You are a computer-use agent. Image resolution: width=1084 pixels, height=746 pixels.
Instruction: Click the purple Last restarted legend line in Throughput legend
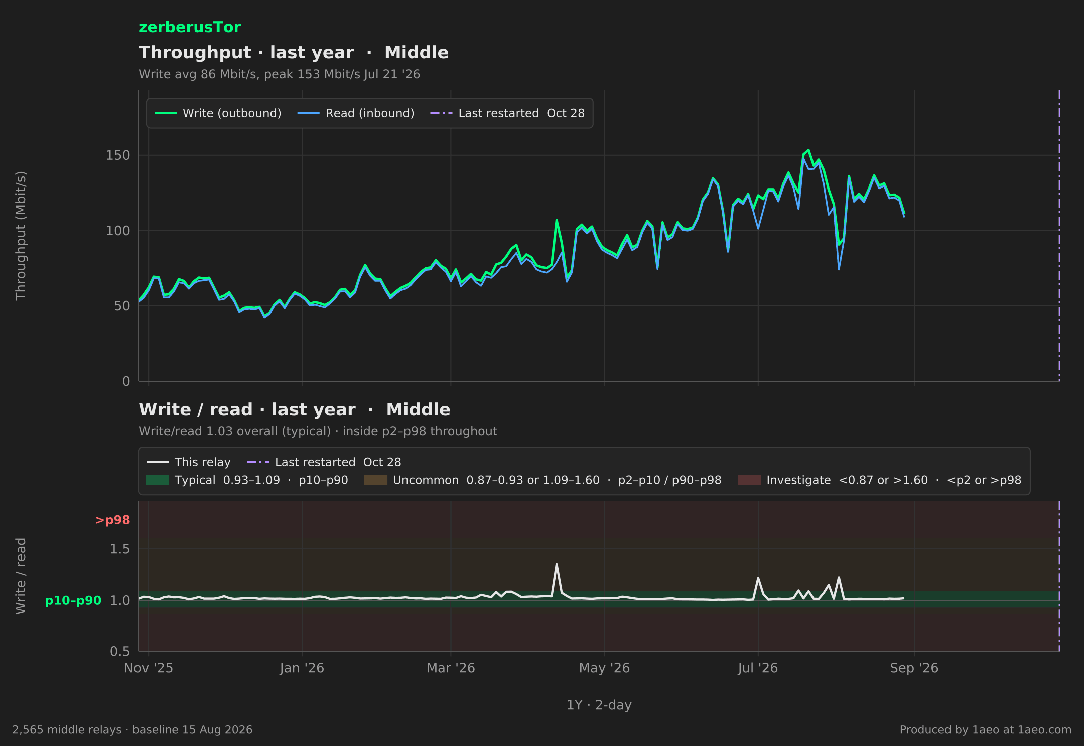pos(441,113)
